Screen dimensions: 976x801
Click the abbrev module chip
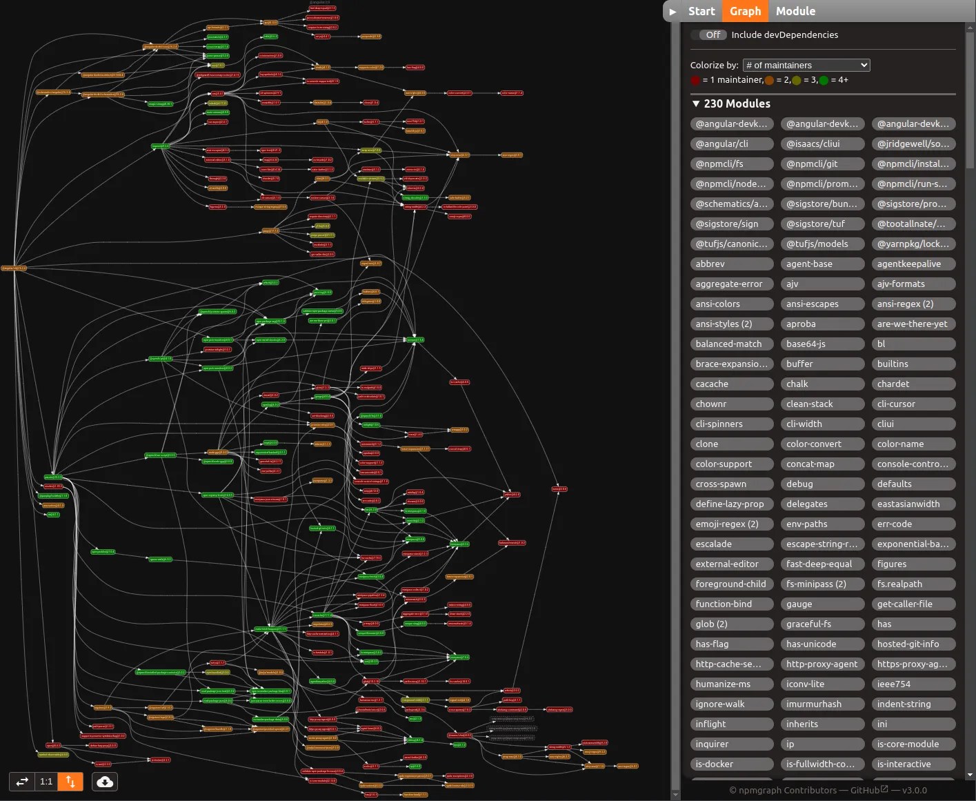(732, 264)
